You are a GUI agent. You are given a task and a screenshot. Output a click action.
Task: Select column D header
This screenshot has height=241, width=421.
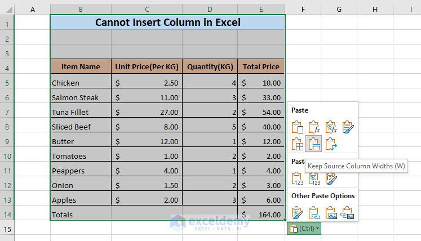pos(210,10)
